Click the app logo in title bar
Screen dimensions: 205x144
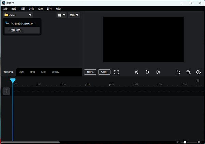(4, 3)
